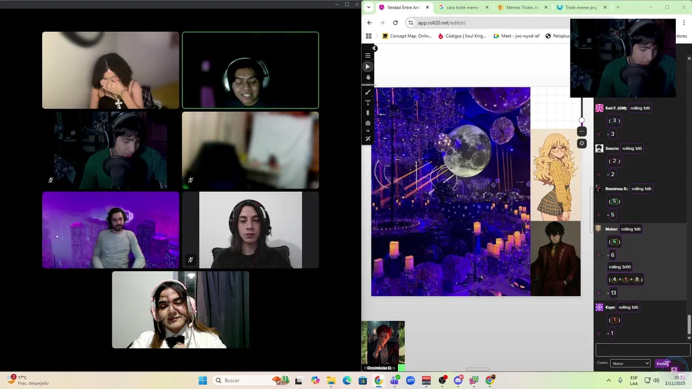Image resolution: width=692 pixels, height=389 pixels.
Task: Click the fit-map-to-screen target button
Action: coord(582,143)
